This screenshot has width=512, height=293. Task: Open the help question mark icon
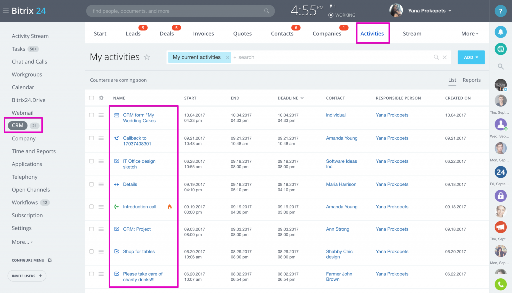(500, 11)
